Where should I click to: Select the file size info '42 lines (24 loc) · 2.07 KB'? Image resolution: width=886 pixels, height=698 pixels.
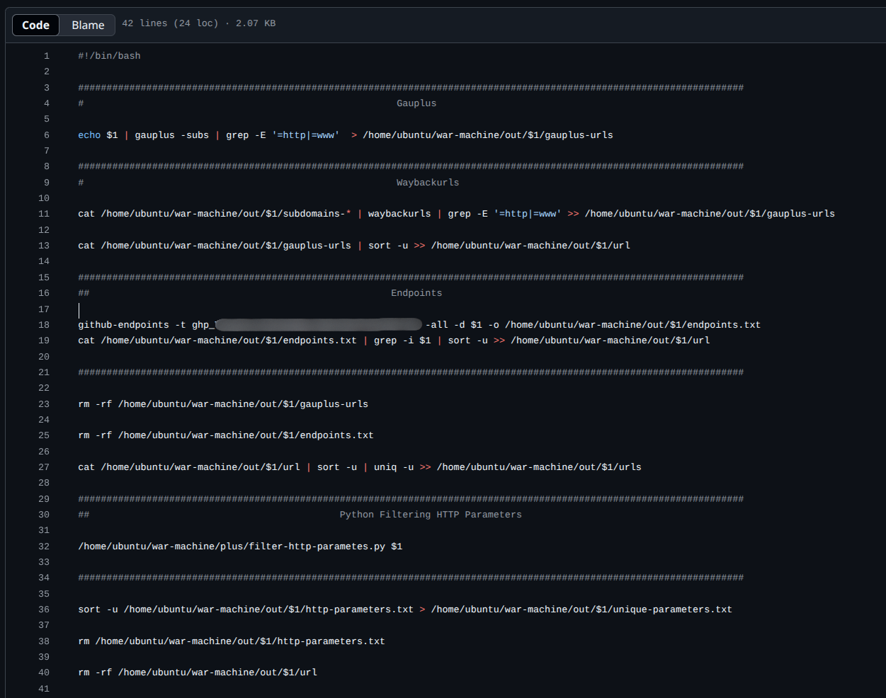coord(199,23)
